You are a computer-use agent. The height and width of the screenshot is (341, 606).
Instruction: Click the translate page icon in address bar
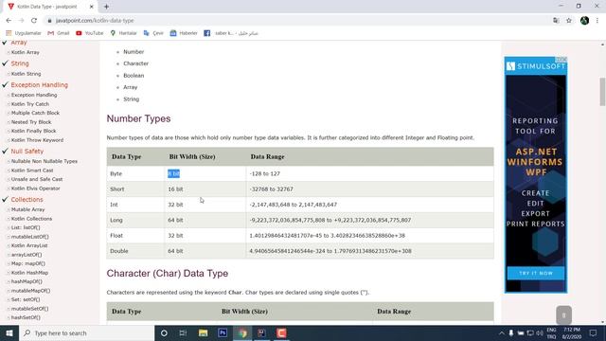pos(556,21)
